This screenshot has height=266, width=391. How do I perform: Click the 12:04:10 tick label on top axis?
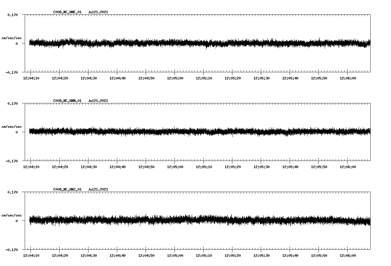click(x=31, y=78)
